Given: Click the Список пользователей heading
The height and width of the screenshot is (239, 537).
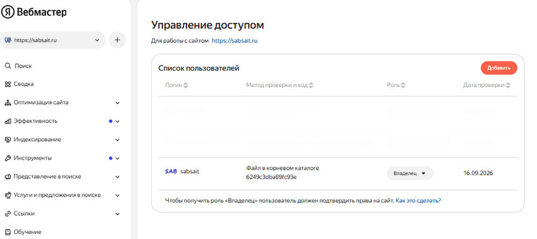Looking at the screenshot, I should pos(198,68).
